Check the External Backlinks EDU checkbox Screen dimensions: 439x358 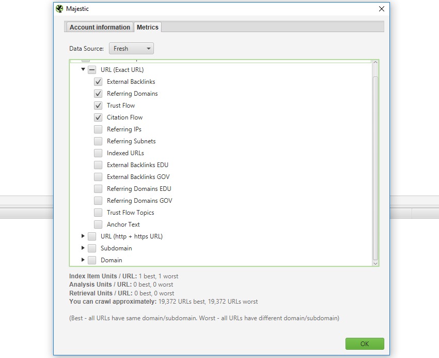click(x=98, y=165)
